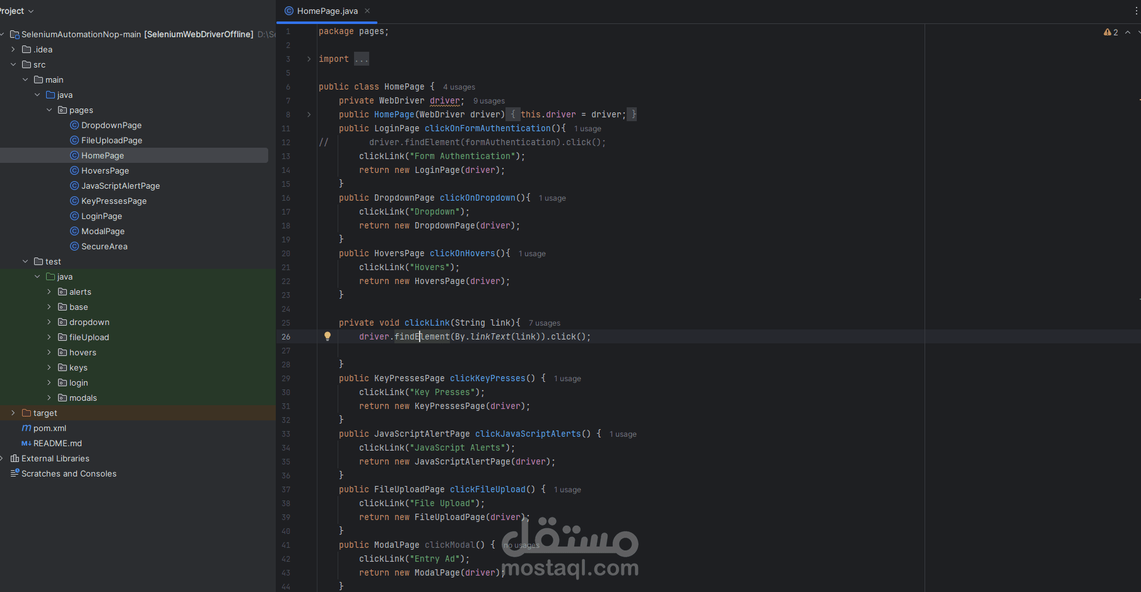Click the '9 usages' hint beside driver field

coord(489,101)
